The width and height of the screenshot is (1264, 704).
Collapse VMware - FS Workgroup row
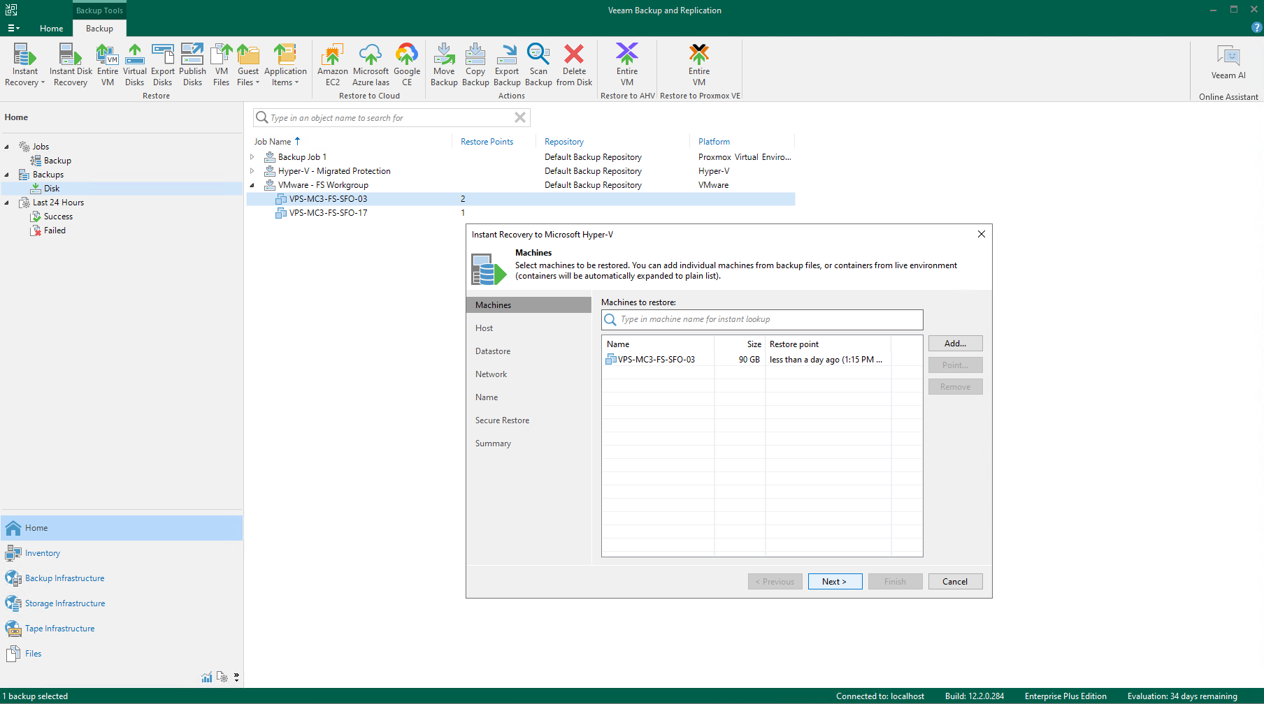coord(252,185)
